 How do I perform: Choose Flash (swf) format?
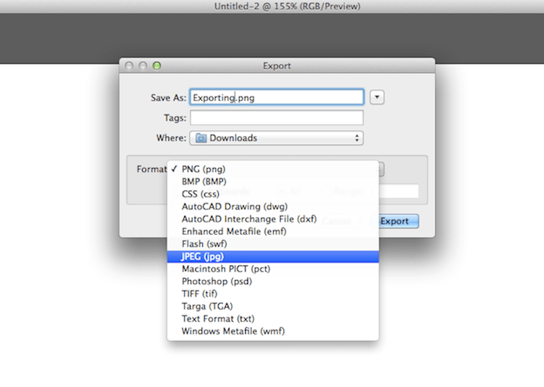pos(204,244)
